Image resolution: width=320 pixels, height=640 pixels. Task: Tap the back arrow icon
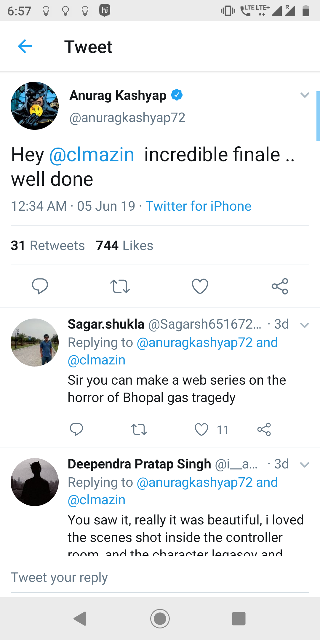[x=25, y=47]
